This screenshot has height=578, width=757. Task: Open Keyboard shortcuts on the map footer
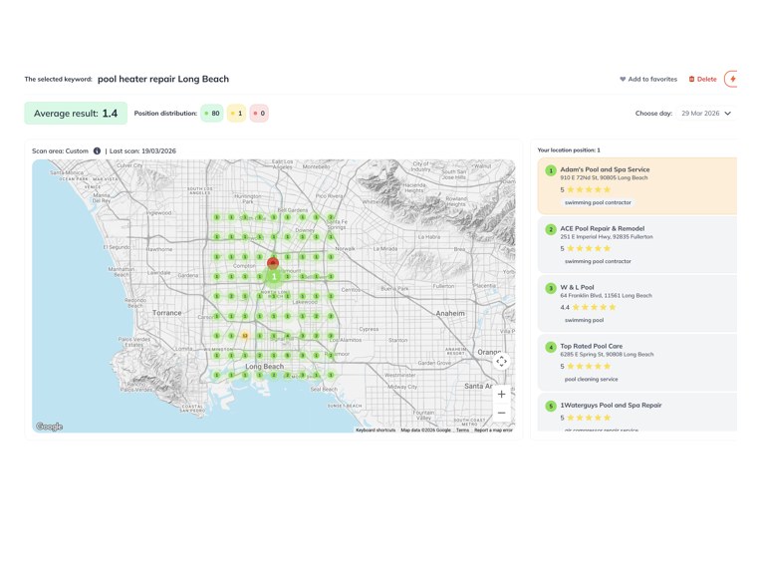coord(376,430)
